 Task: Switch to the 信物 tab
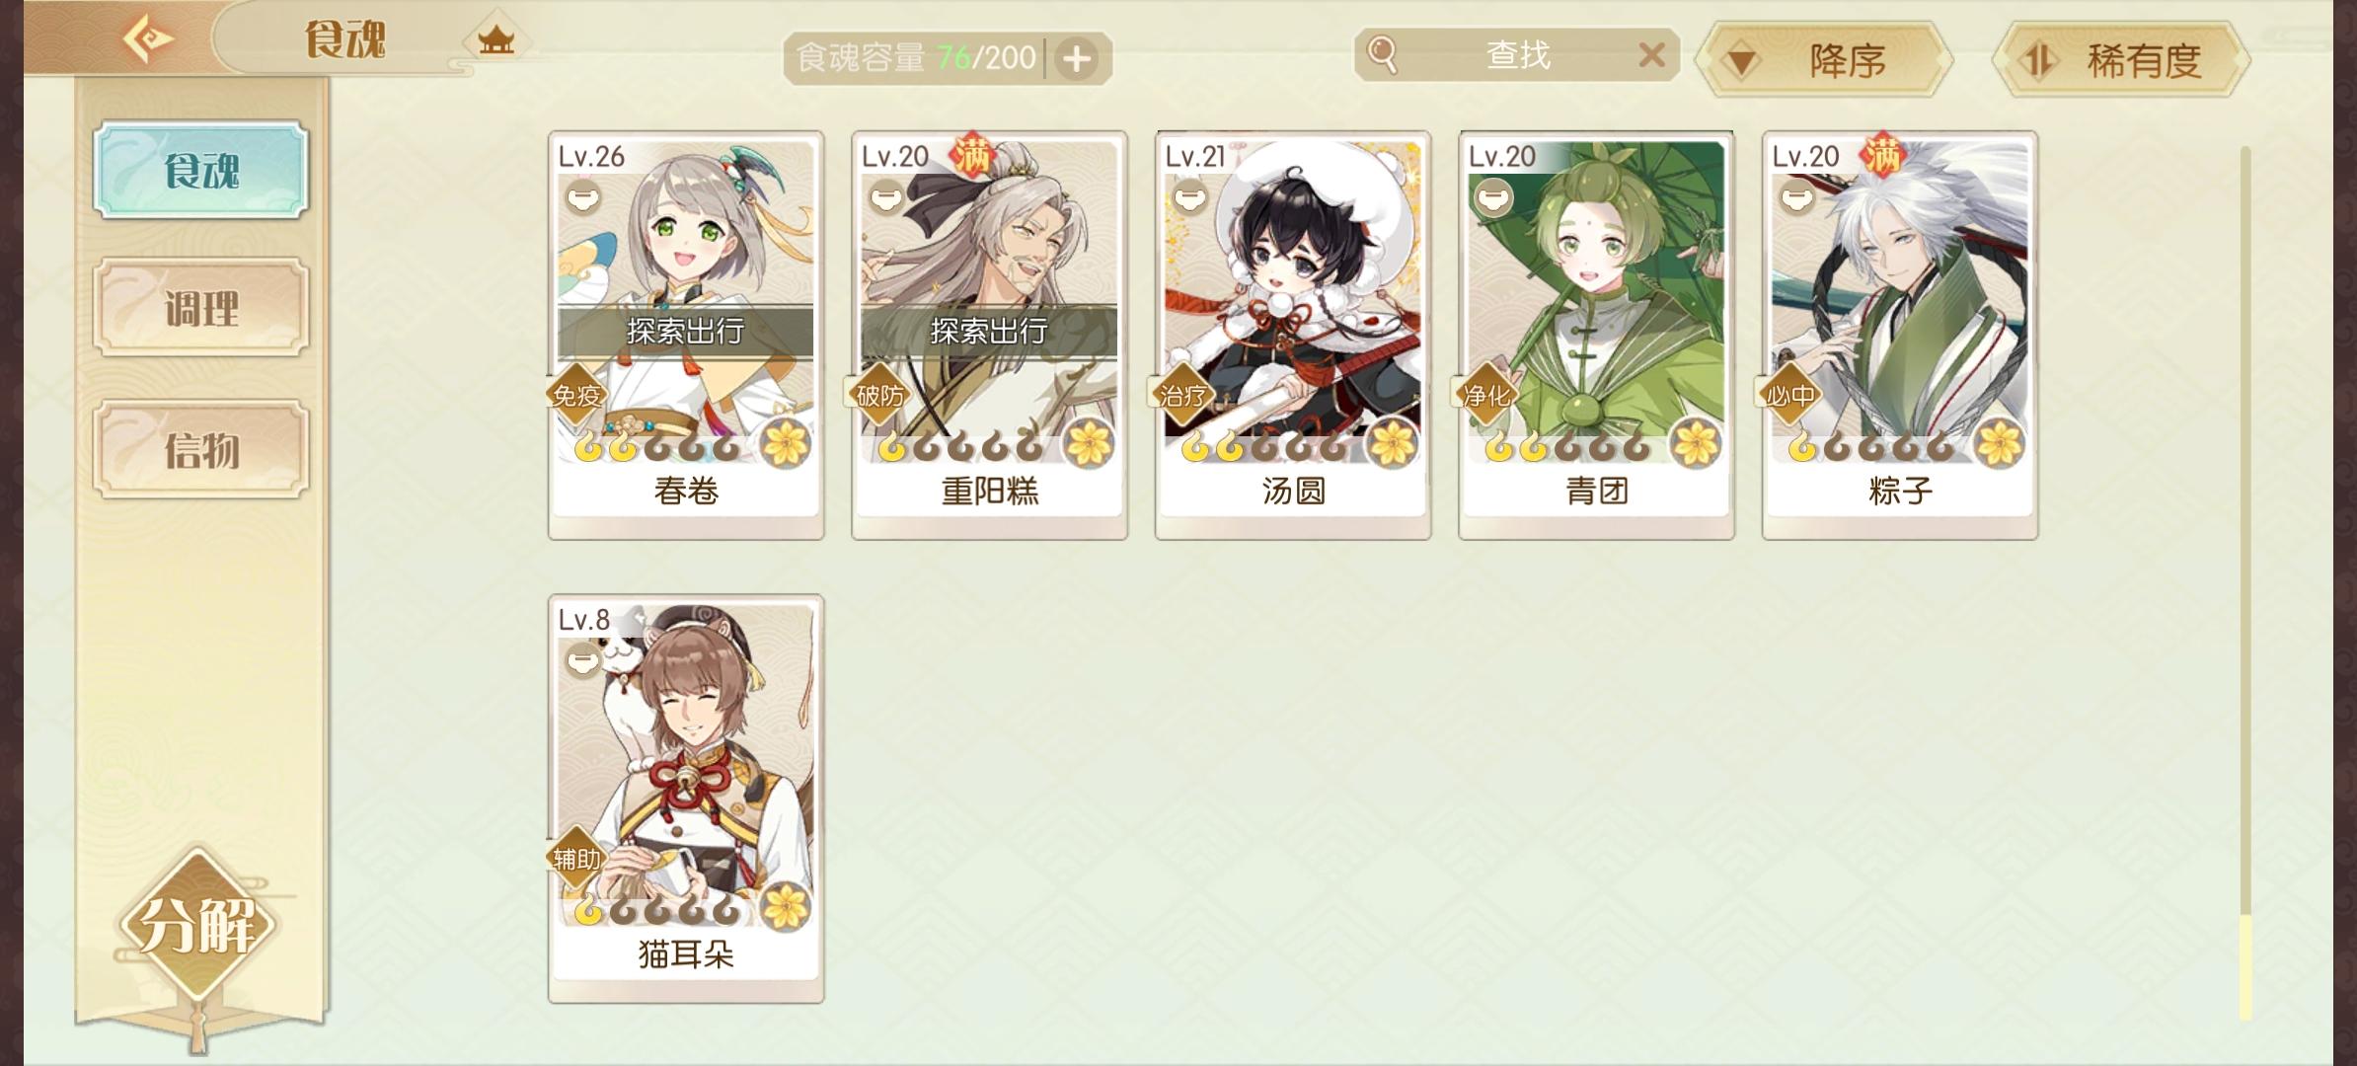tap(201, 450)
